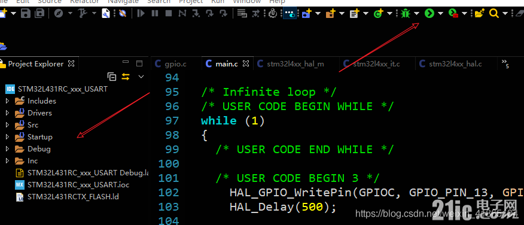Expand the Drivers folder
524x225 pixels.
(x=7, y=113)
